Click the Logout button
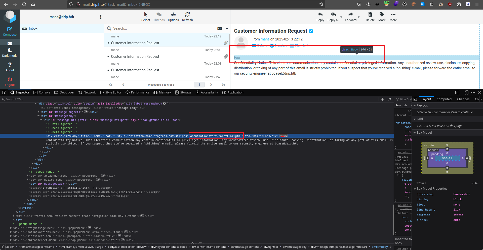 point(10,81)
